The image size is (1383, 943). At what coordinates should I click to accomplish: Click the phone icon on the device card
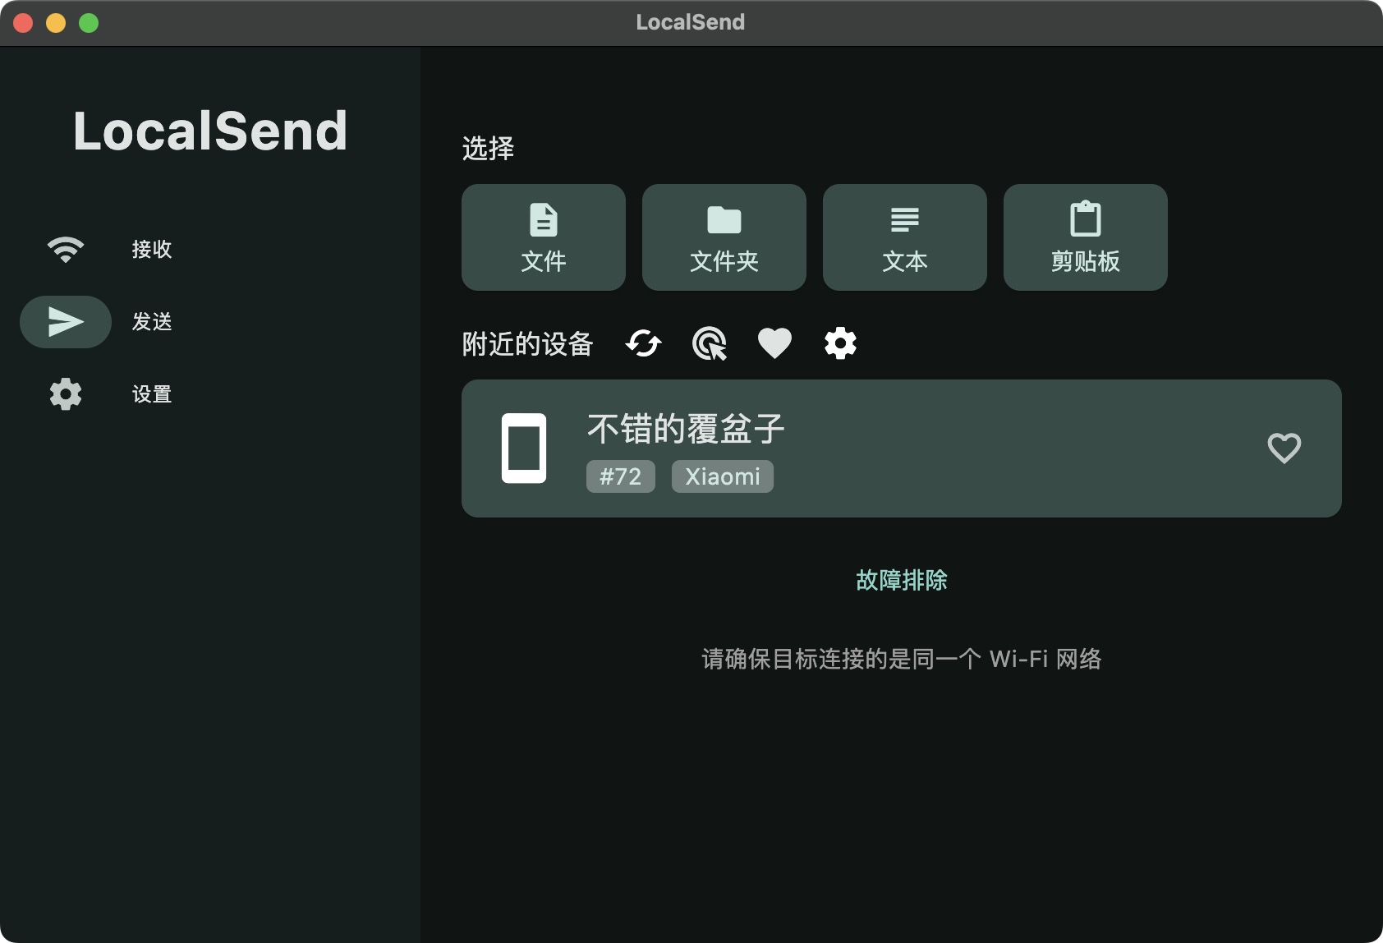pos(526,448)
